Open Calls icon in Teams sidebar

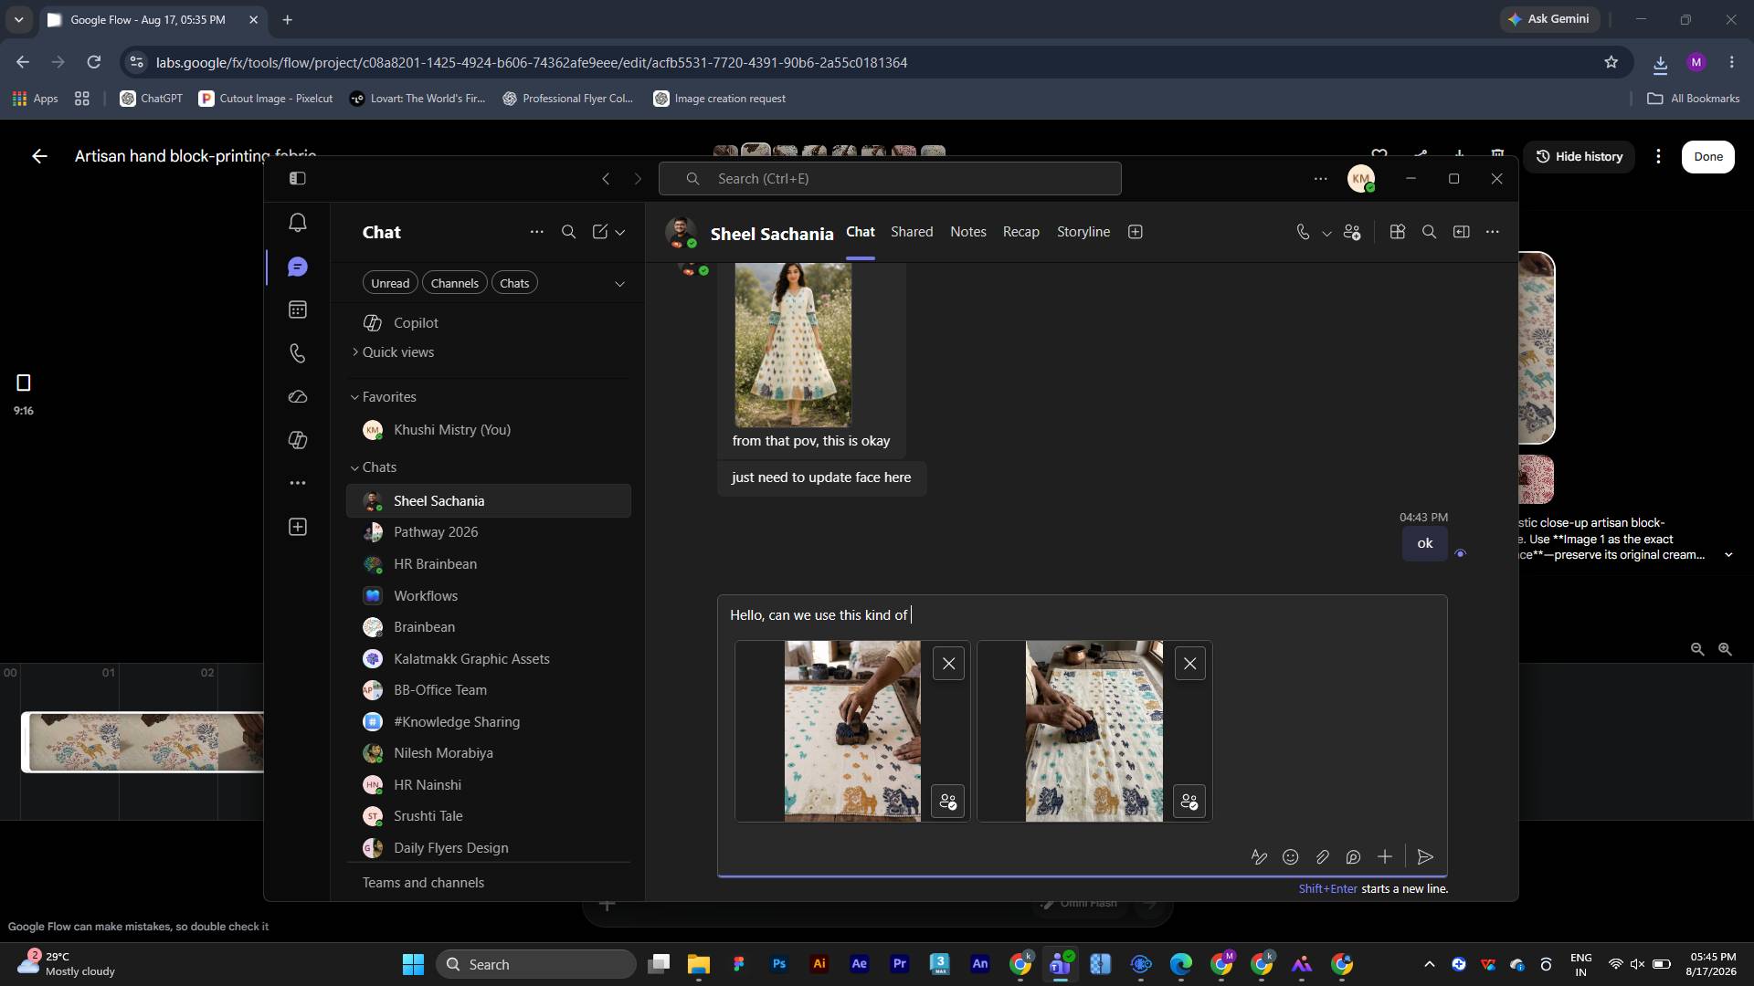click(x=297, y=353)
